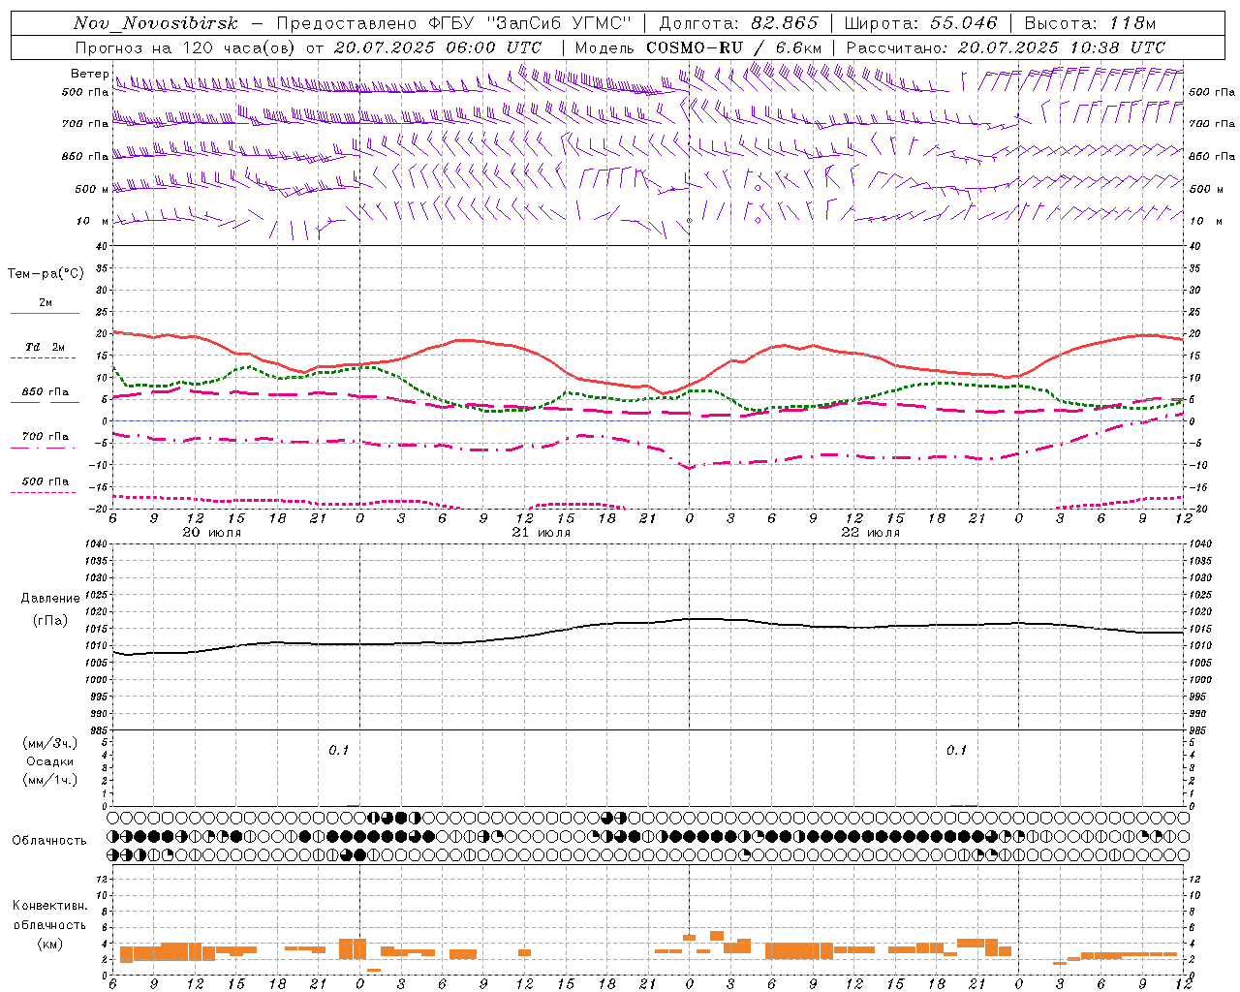The height and width of the screenshot is (992, 1240).
Task: Click the Nov_Novosibirsk station title
Action: tap(156, 23)
